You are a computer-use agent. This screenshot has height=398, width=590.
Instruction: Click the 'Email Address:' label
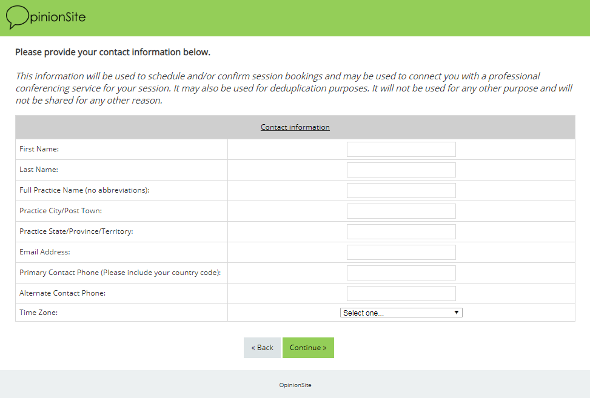pos(45,252)
